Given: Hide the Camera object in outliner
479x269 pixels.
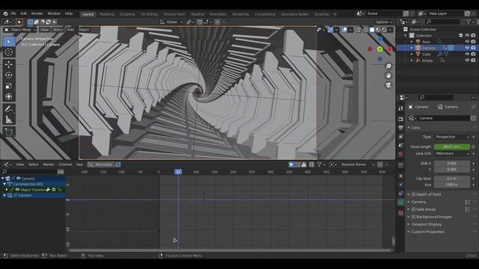Looking at the screenshot, I should (467, 48).
